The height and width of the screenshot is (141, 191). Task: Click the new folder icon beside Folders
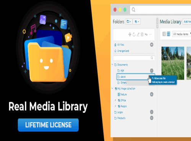(x=129, y=22)
